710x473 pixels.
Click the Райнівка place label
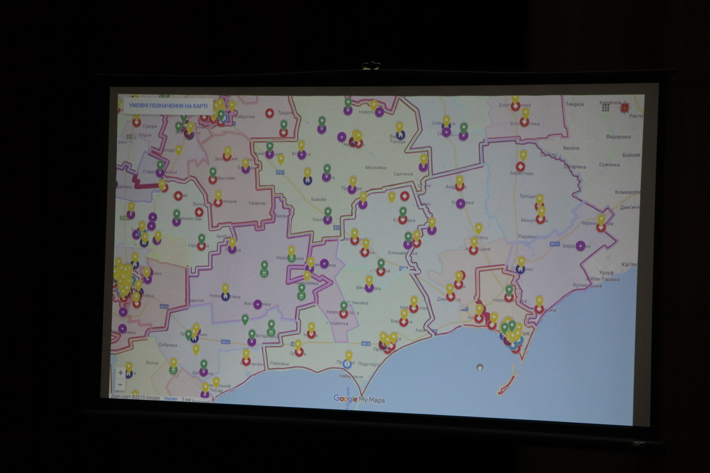pyautogui.click(x=278, y=365)
